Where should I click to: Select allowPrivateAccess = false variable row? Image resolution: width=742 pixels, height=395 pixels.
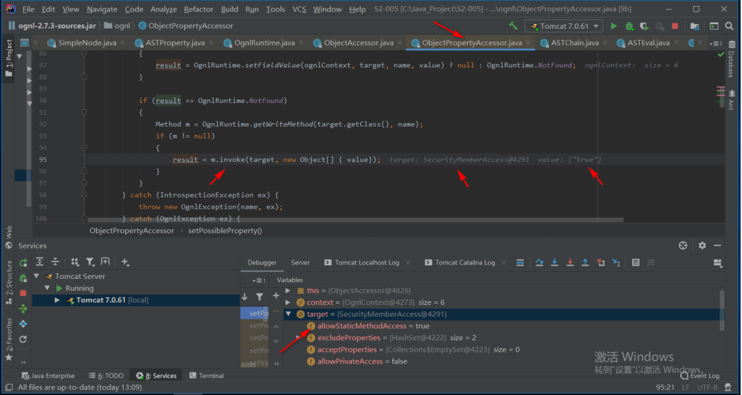point(504,361)
